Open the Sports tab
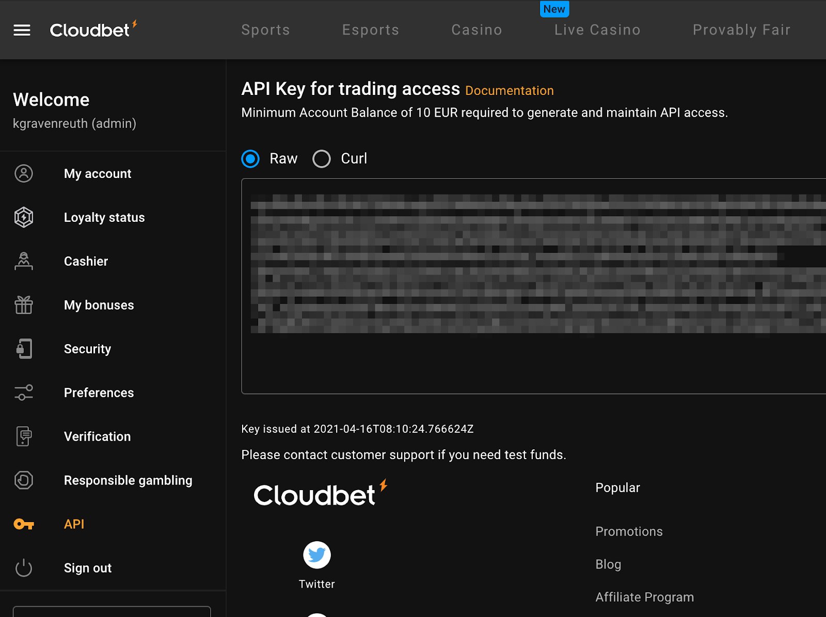826x617 pixels. [265, 30]
